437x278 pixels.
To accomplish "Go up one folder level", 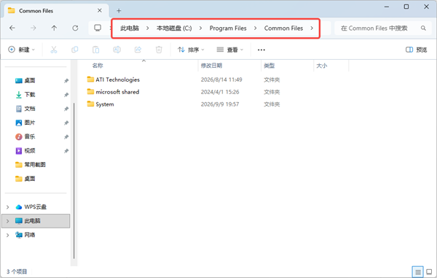I will (54, 28).
